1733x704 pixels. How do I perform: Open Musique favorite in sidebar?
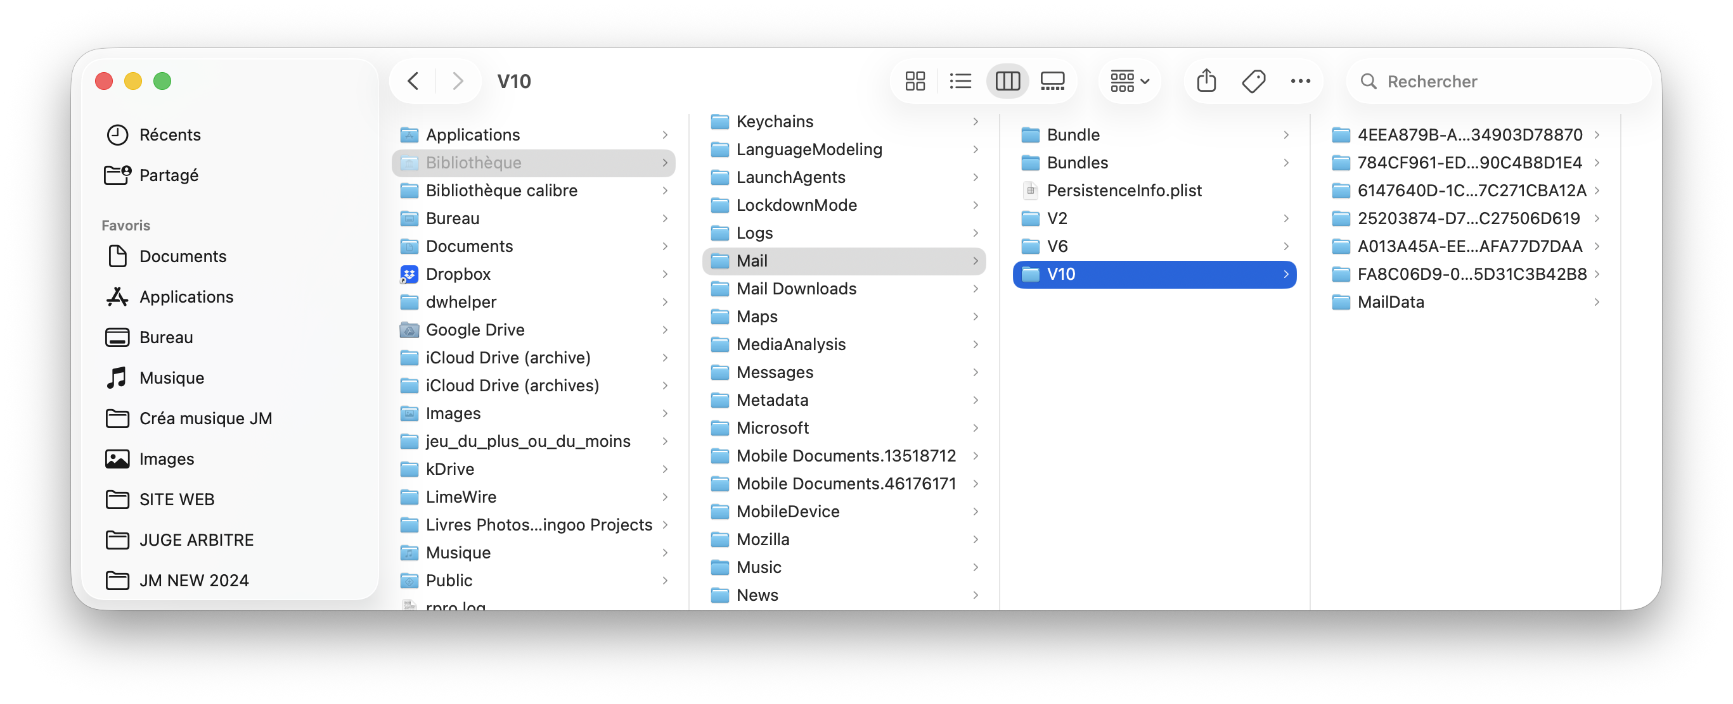(172, 377)
